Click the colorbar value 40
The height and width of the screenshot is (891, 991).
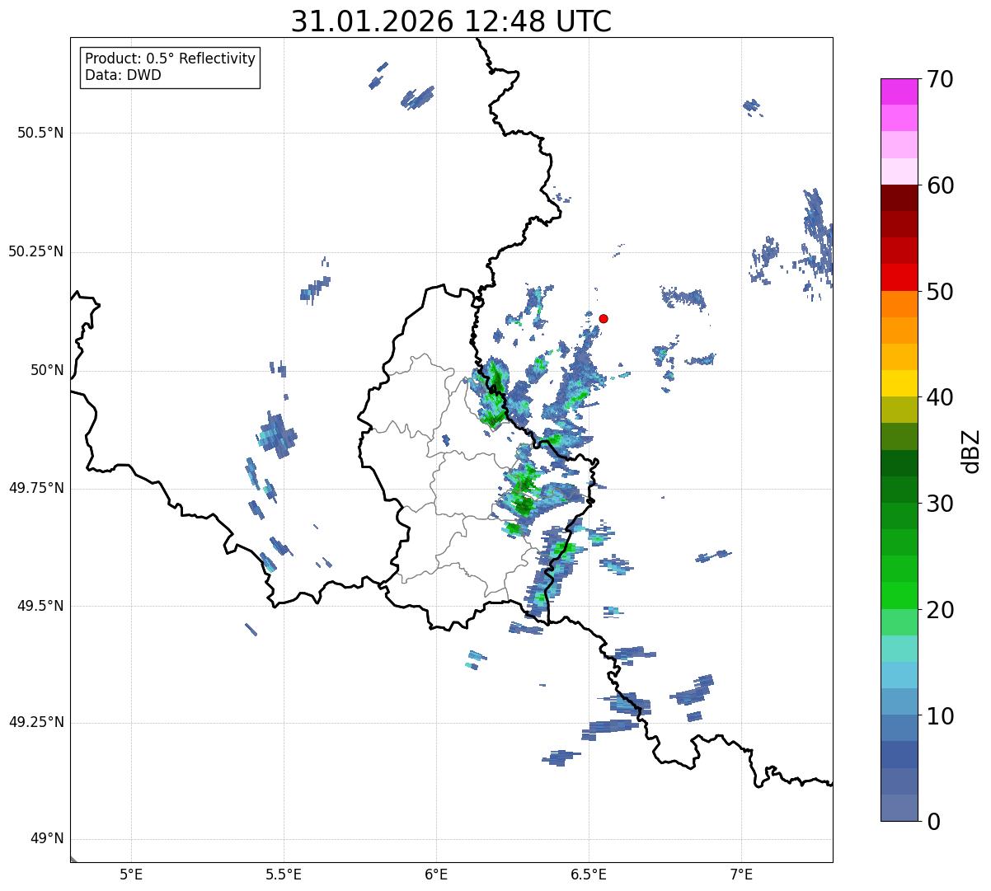[x=941, y=398]
